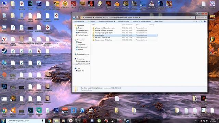Open the address bar history dropdown
This screenshot has height=123, width=219.
point(191,17)
